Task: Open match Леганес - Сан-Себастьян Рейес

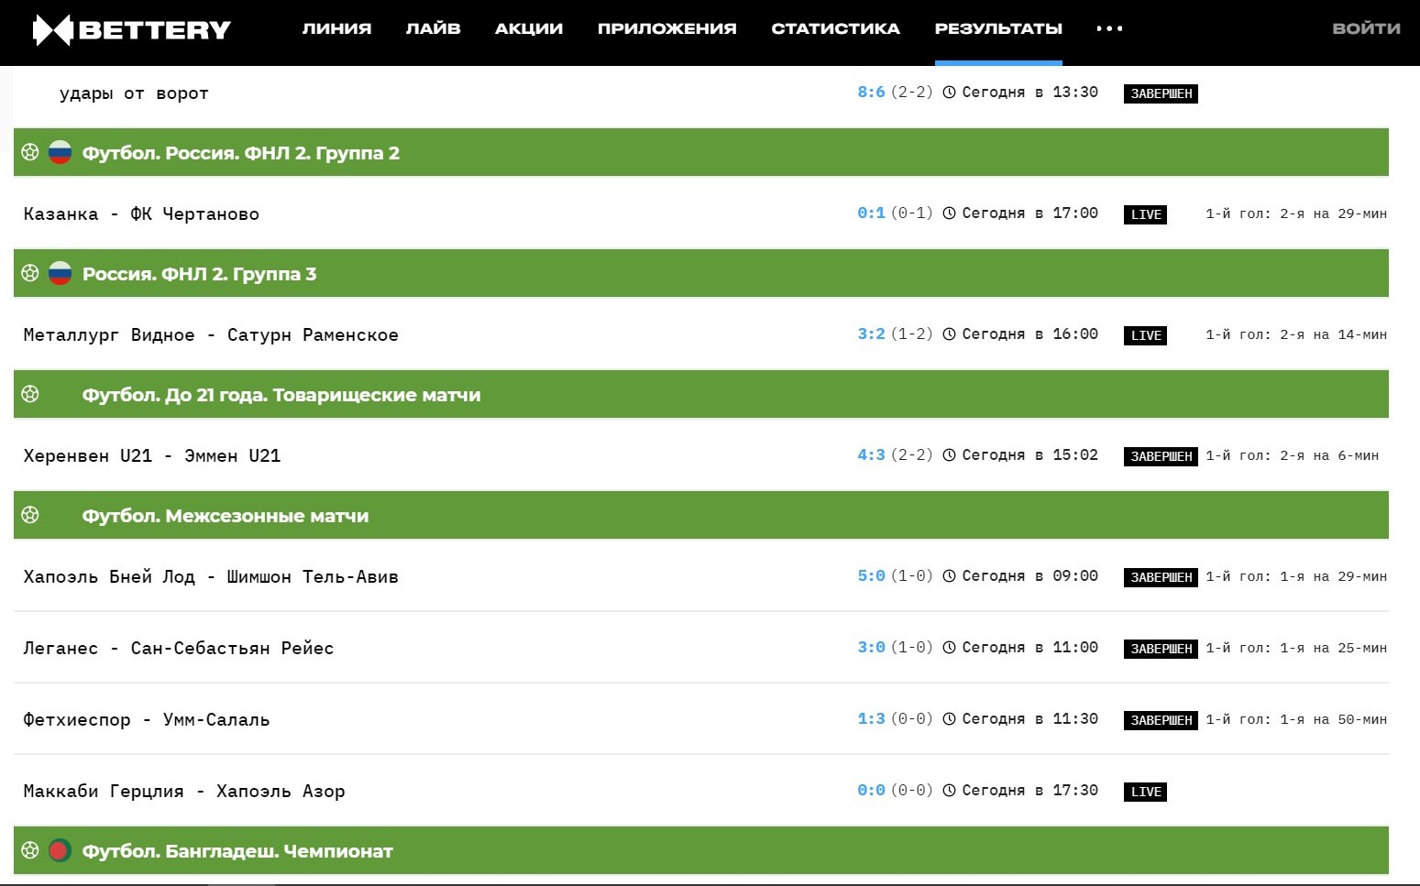Action: tap(179, 648)
